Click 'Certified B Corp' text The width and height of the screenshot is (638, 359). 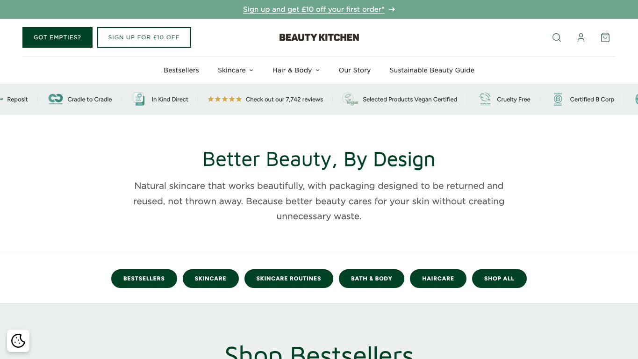click(x=592, y=99)
